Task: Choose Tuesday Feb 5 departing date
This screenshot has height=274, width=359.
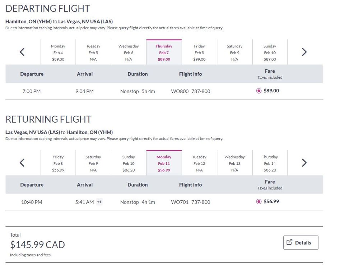Action: (93, 52)
